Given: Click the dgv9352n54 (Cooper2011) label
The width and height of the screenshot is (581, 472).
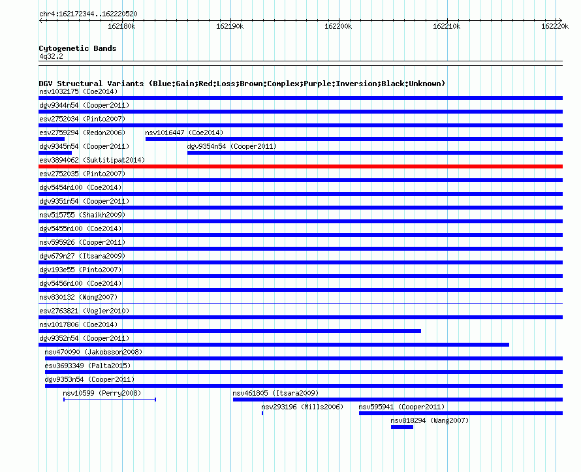Looking at the screenshot, I should point(84,338).
